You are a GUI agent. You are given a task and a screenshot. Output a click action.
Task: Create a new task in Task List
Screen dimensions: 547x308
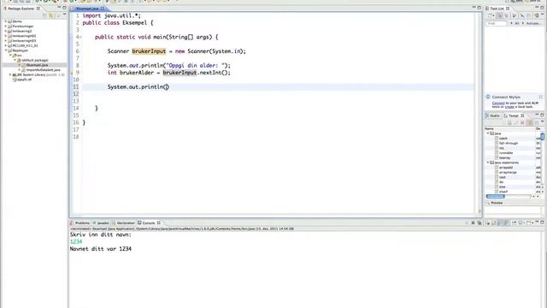[x=490, y=15]
